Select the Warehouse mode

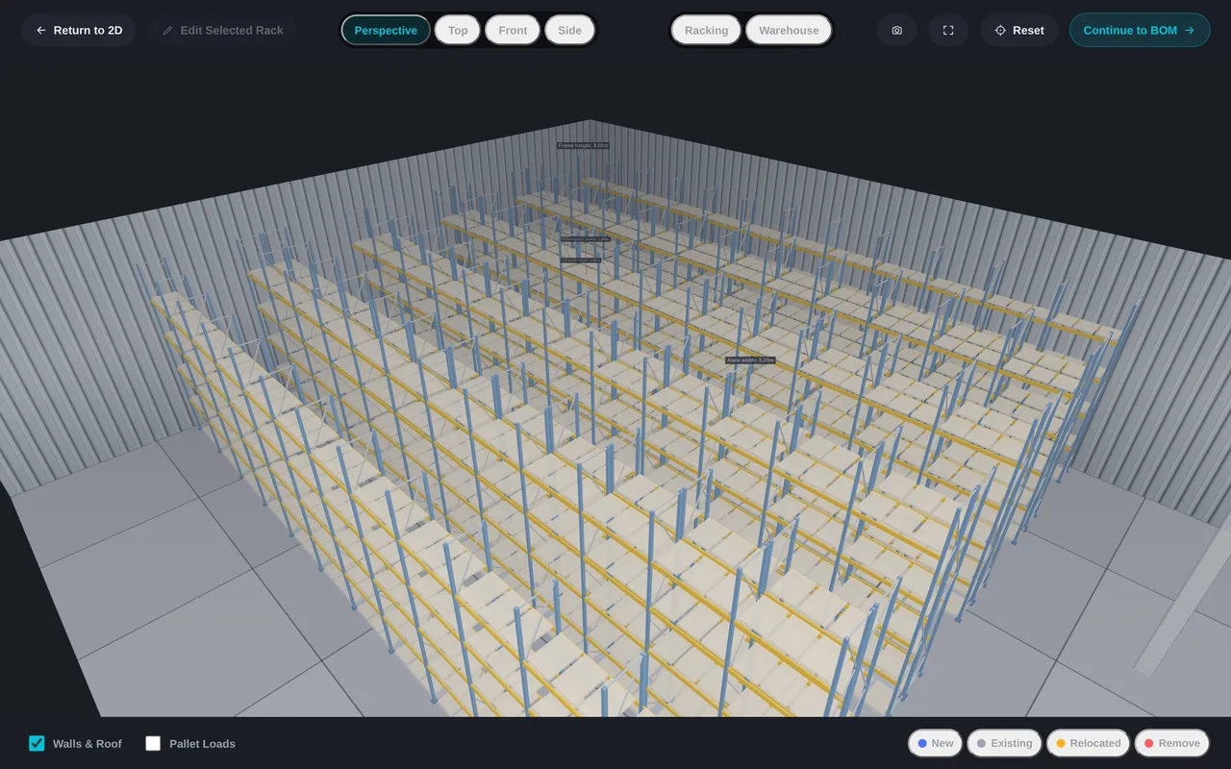coord(789,30)
